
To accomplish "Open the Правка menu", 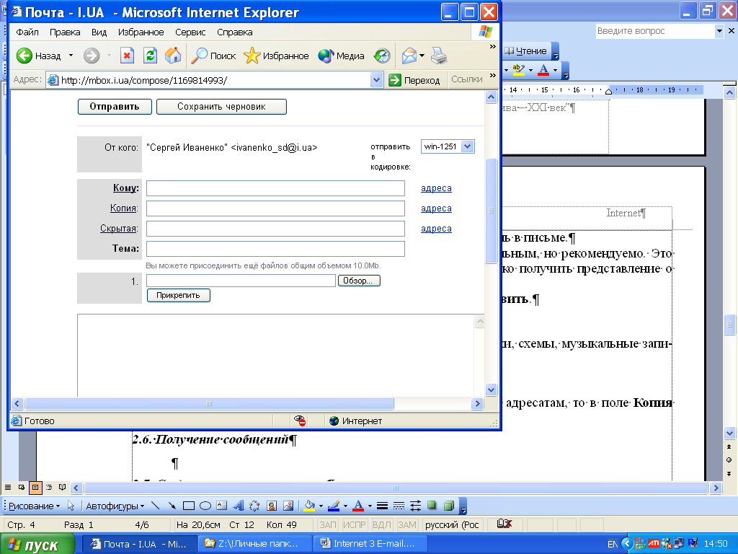I will [65, 32].
